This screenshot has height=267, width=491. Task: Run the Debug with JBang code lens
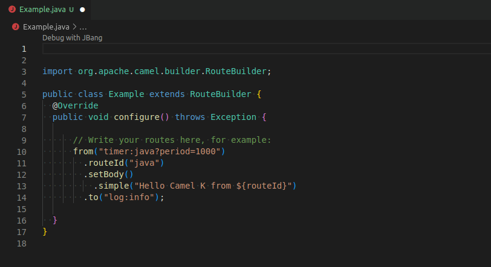(x=72, y=37)
